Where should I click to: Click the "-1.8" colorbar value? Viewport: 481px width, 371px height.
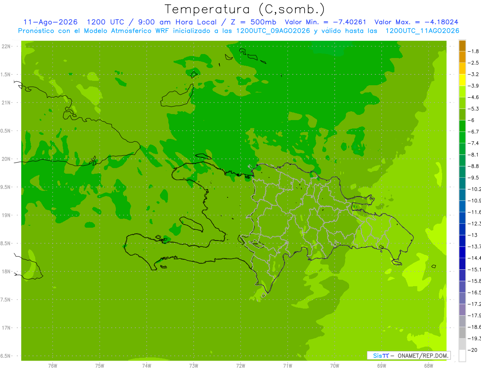pyautogui.click(x=474, y=51)
